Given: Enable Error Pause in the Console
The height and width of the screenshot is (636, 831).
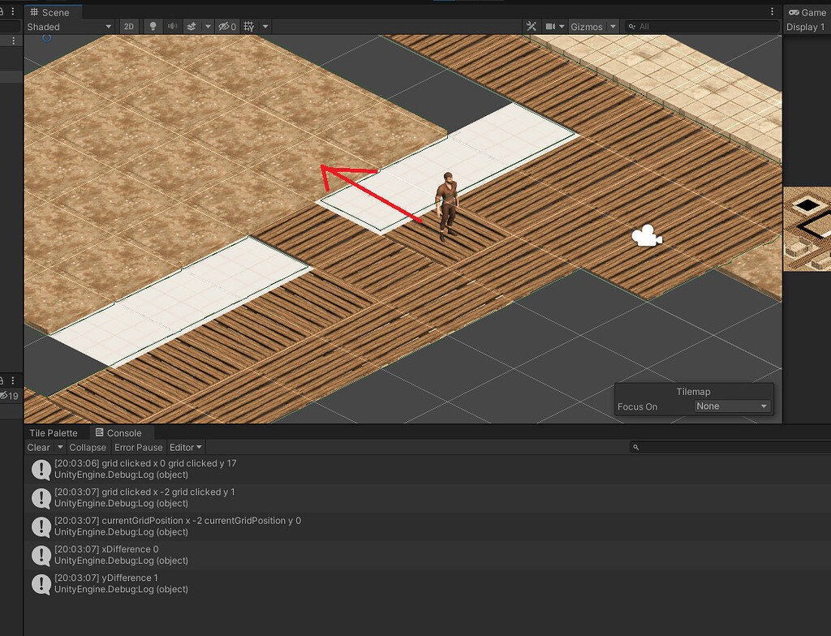Looking at the screenshot, I should [138, 447].
